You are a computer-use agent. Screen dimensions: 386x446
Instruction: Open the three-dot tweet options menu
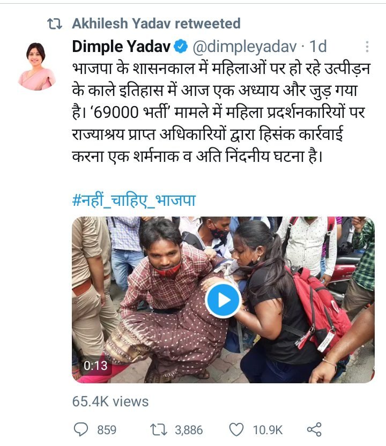click(x=367, y=47)
